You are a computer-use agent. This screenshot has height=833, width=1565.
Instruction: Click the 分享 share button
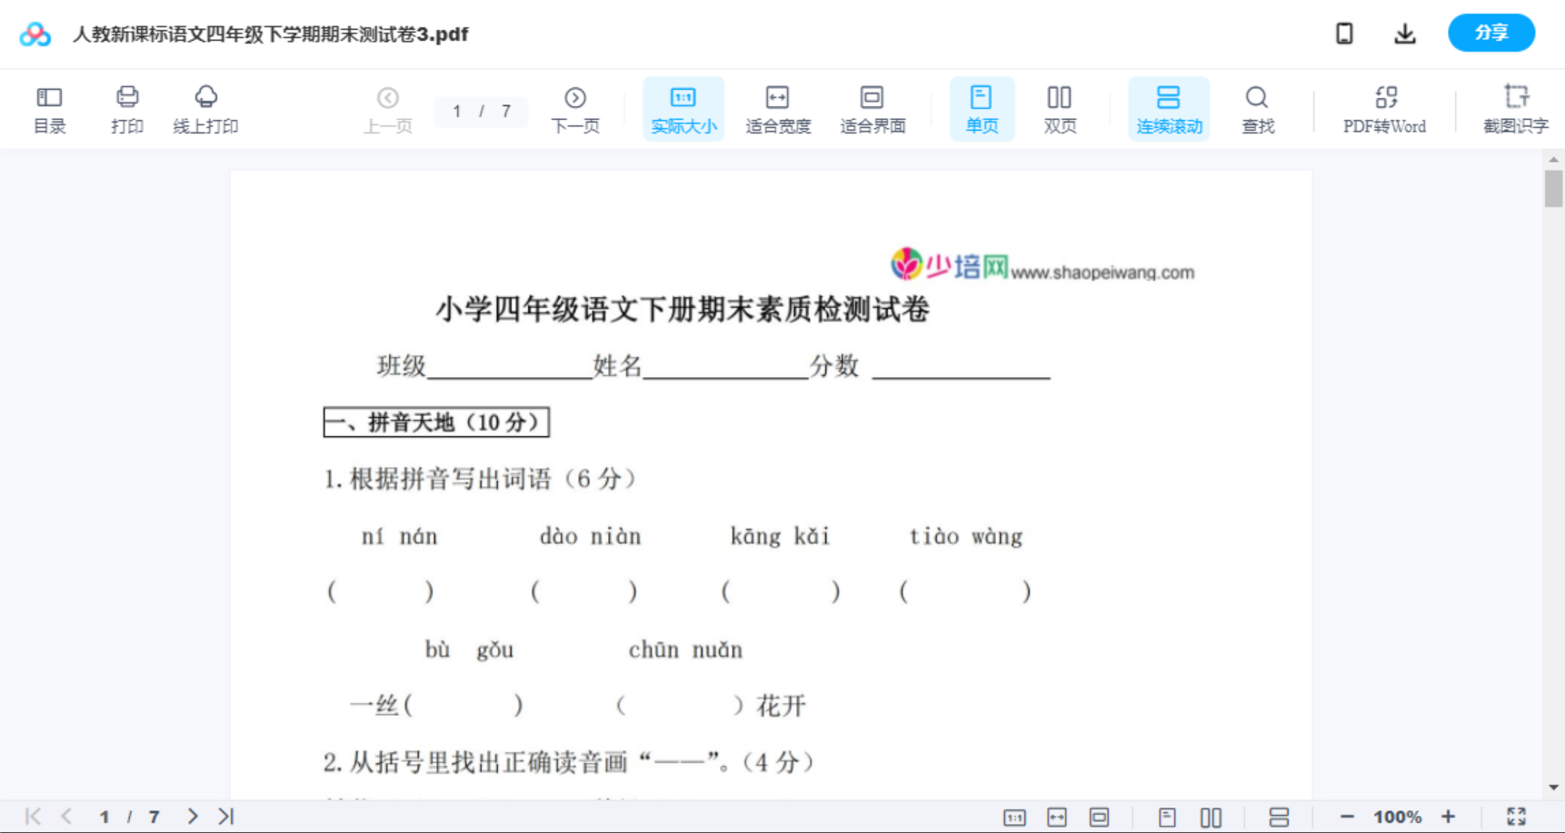click(x=1490, y=33)
